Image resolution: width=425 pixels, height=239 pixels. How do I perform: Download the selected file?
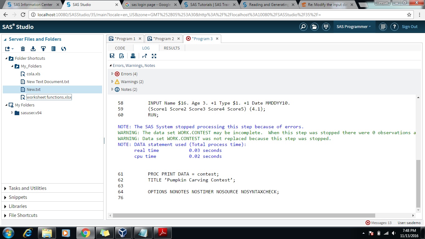point(33,49)
